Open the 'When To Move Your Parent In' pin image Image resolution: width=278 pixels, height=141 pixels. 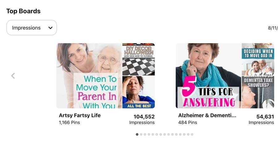tap(89, 76)
